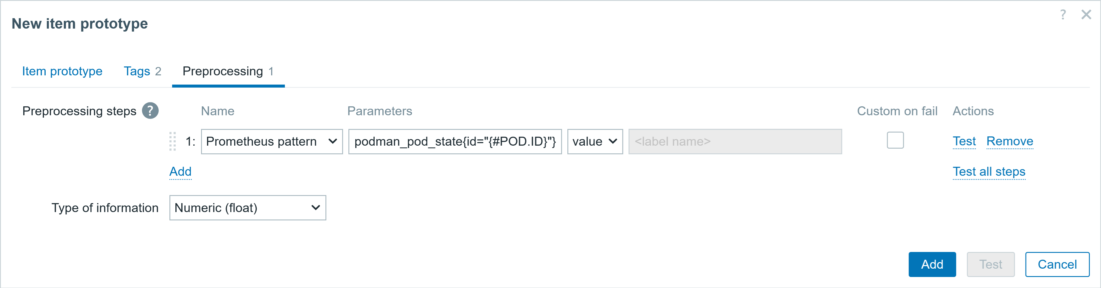Viewport: 1101px width, 288px height.
Task: Click the Test link for step 1
Action: [964, 141]
